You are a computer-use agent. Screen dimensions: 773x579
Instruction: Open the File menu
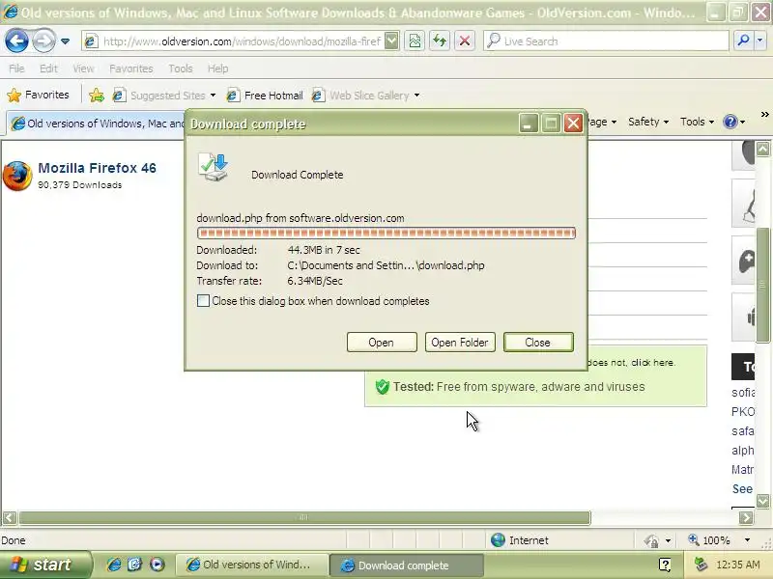coord(16,69)
